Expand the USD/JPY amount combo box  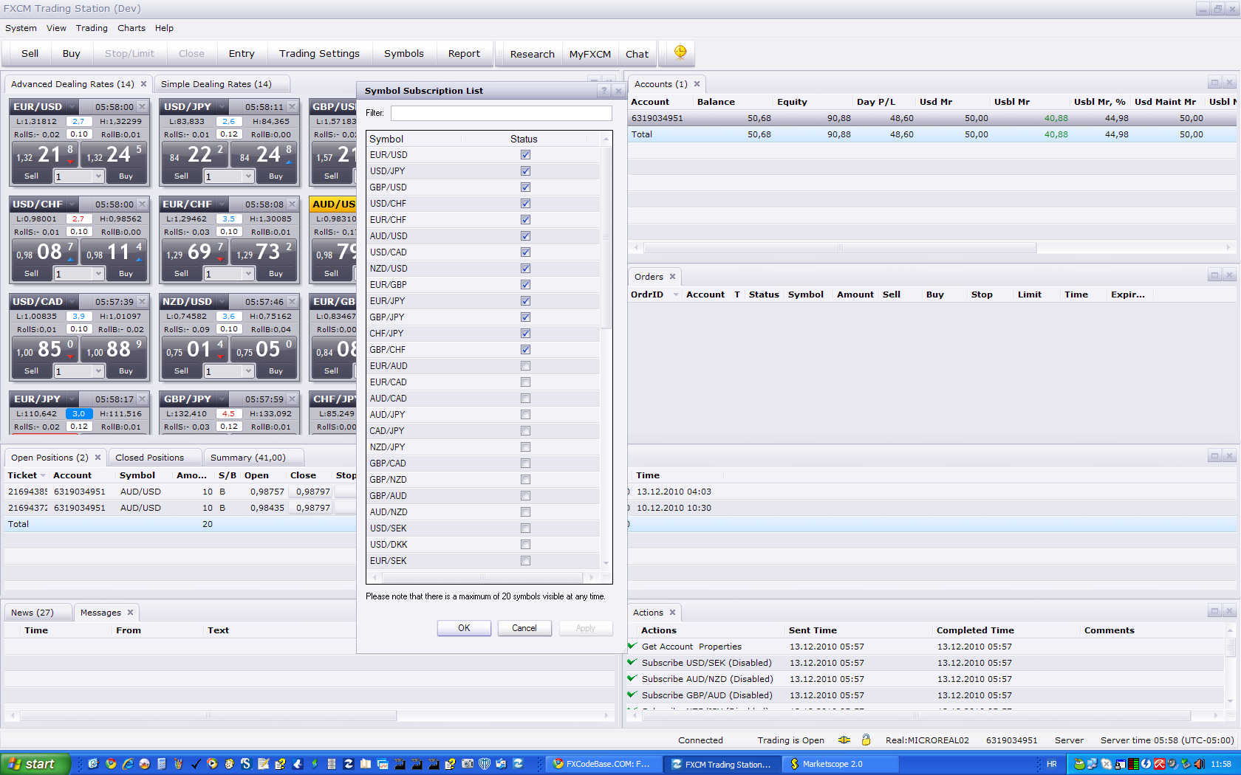[x=248, y=176]
